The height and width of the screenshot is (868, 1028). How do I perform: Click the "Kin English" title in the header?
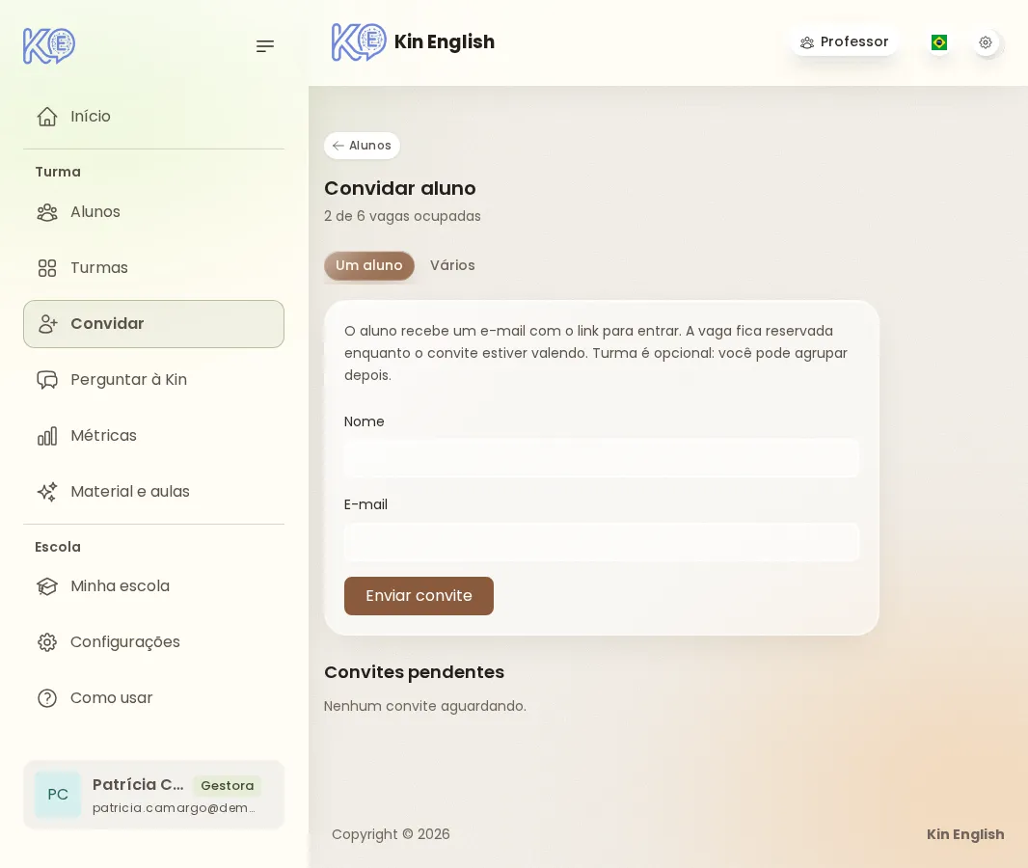click(445, 42)
